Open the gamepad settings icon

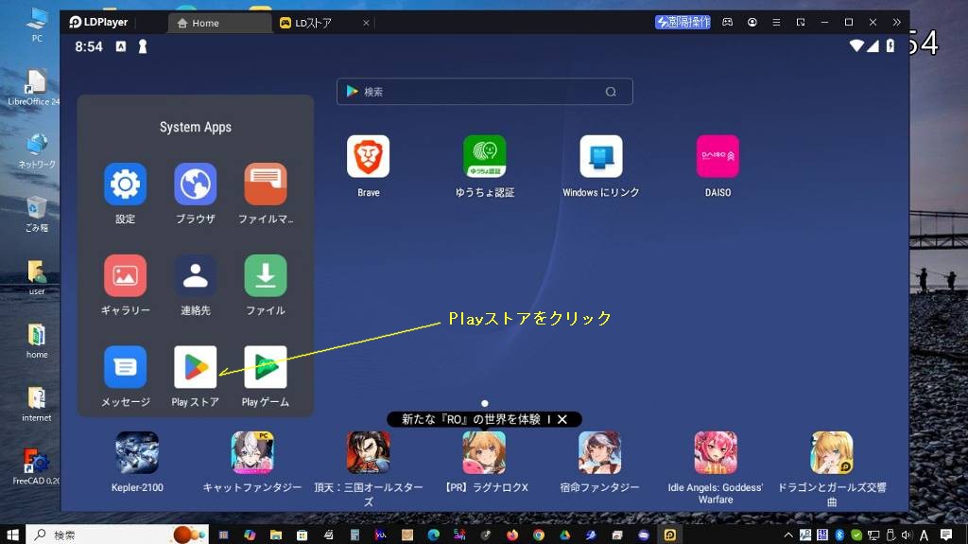[727, 23]
